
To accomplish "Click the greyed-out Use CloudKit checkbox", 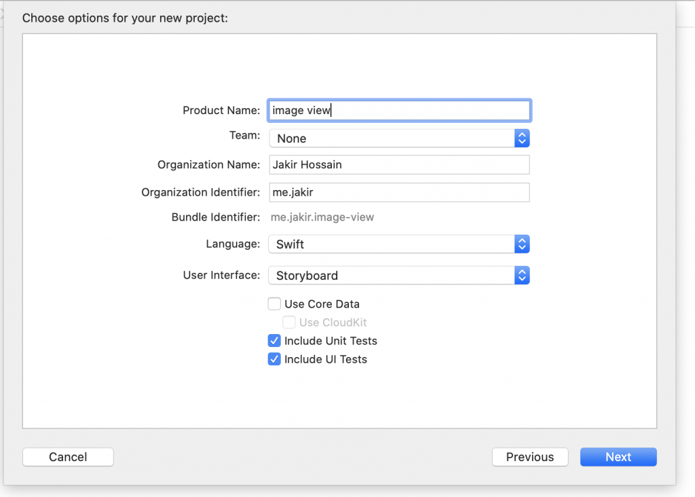I will point(289,323).
